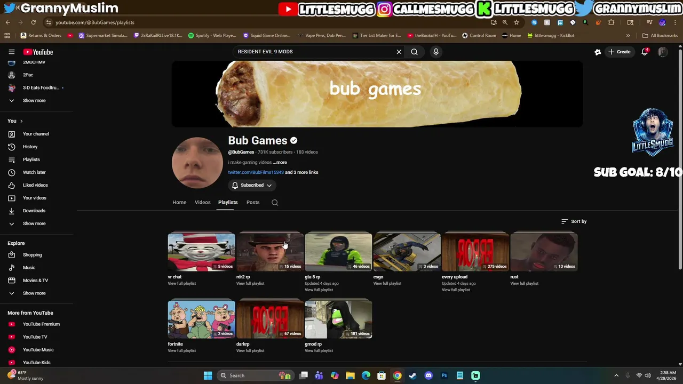Open Downloads in sidebar
683x384 pixels.
pyautogui.click(x=34, y=211)
